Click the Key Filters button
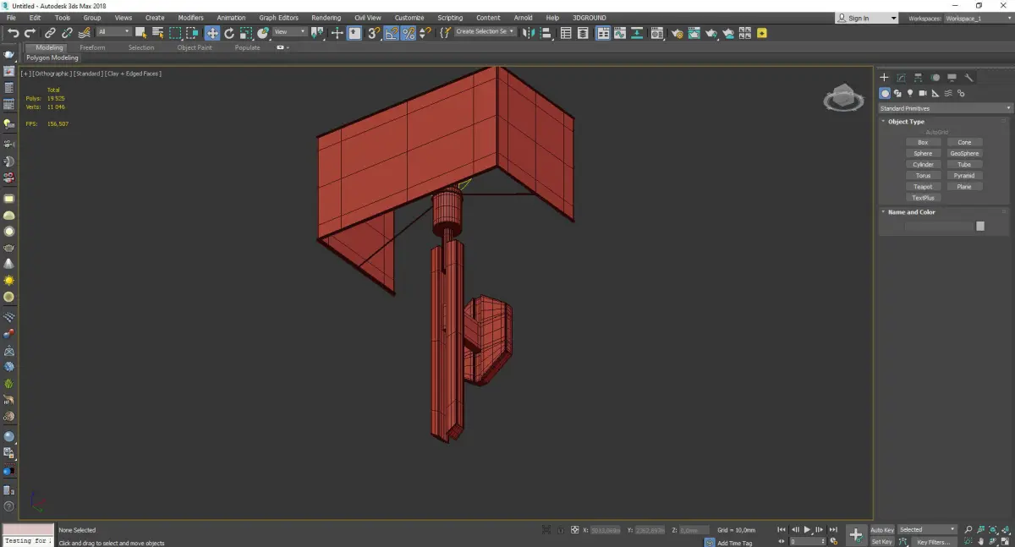The height and width of the screenshot is (547, 1015). 933,542
